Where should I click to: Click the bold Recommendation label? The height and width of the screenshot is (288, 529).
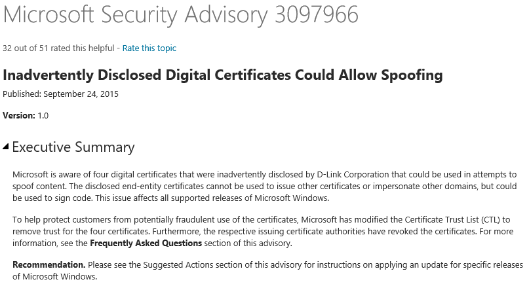click(x=49, y=264)
